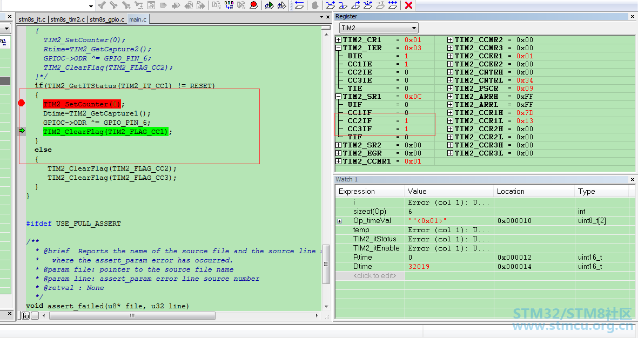Screen dimensions: 638x338
Task: Expand Op_timeVal in the Watch 1 panel
Action: coord(340,221)
